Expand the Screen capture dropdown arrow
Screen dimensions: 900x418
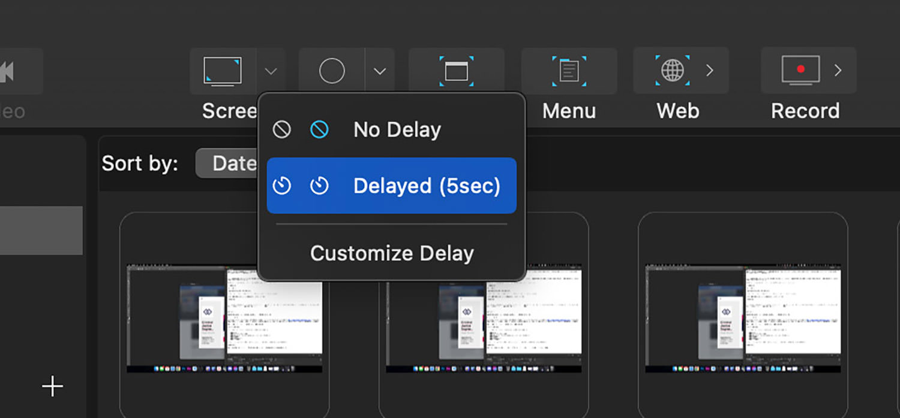point(271,71)
